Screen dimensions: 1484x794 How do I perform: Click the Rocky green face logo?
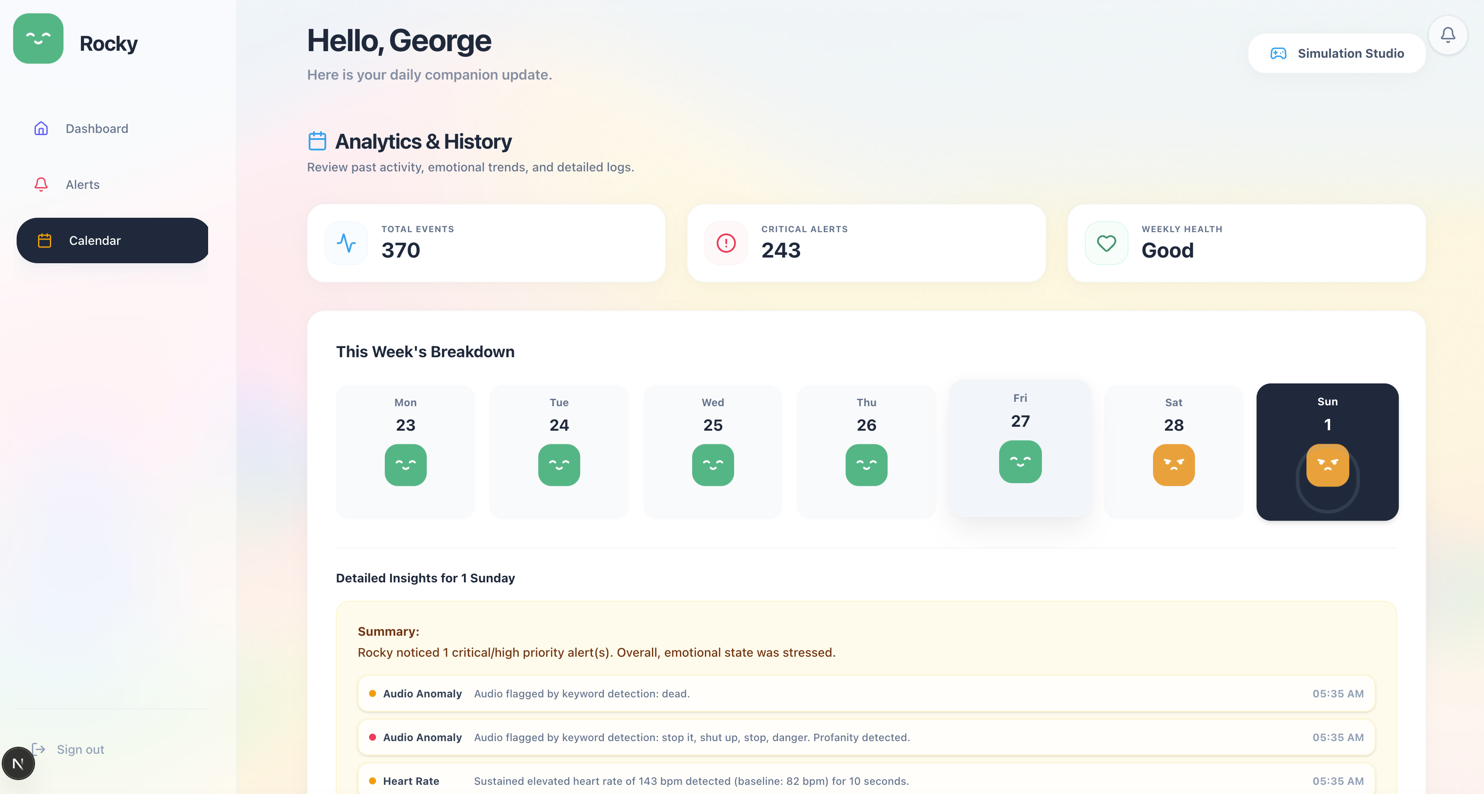pos(38,38)
